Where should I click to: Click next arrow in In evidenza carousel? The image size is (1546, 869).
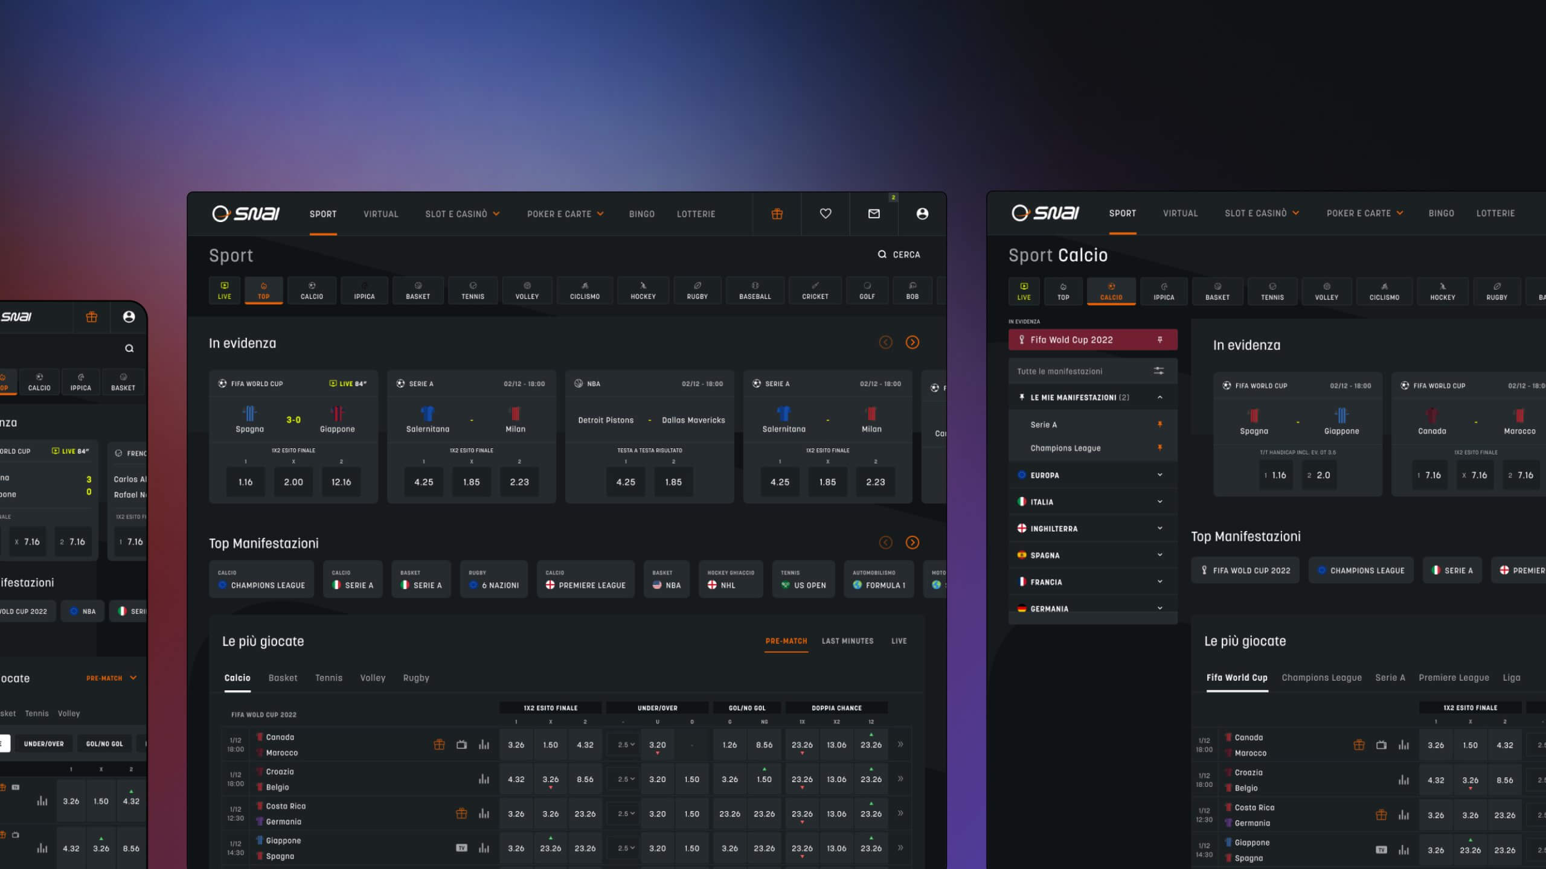point(912,343)
